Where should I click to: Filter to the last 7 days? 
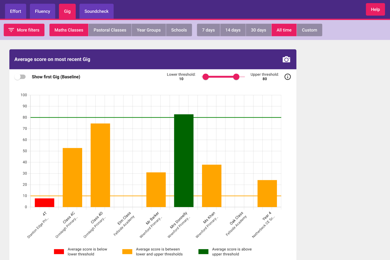pyautogui.click(x=208, y=30)
